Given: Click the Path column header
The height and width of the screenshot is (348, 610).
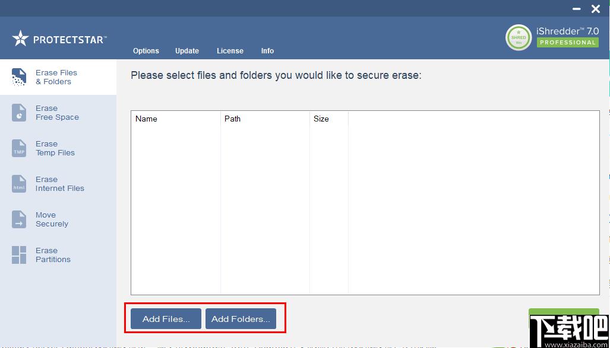Looking at the screenshot, I should coord(233,119).
